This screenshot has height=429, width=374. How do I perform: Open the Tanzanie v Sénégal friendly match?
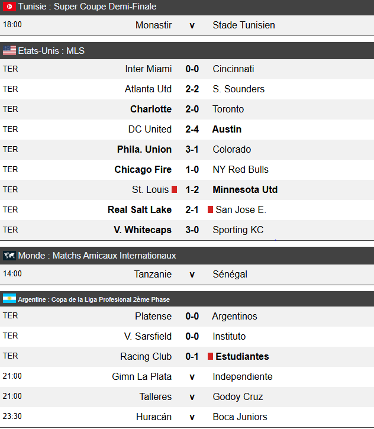tap(187, 274)
